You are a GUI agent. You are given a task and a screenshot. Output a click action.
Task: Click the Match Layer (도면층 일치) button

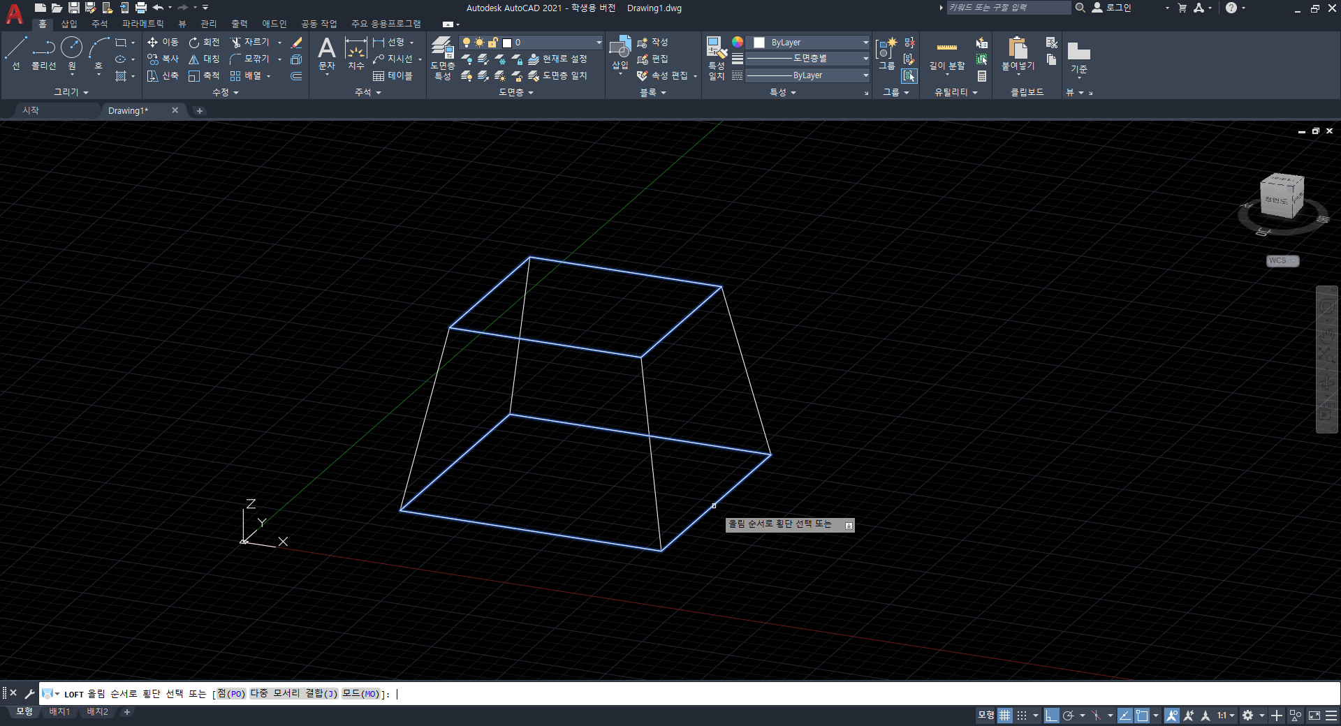pyautogui.click(x=558, y=75)
